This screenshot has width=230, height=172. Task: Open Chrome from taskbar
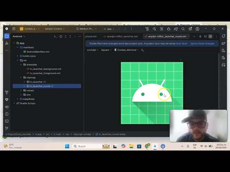click(x=147, y=146)
